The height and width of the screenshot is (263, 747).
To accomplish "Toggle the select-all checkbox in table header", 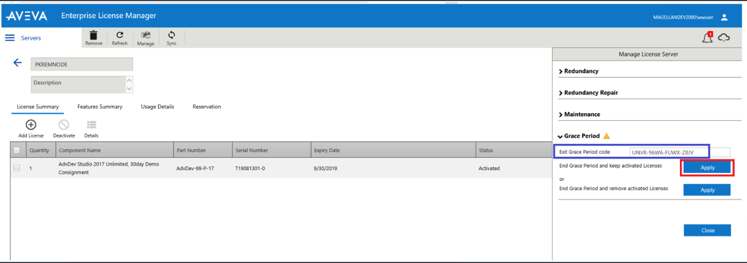I will pos(17,150).
